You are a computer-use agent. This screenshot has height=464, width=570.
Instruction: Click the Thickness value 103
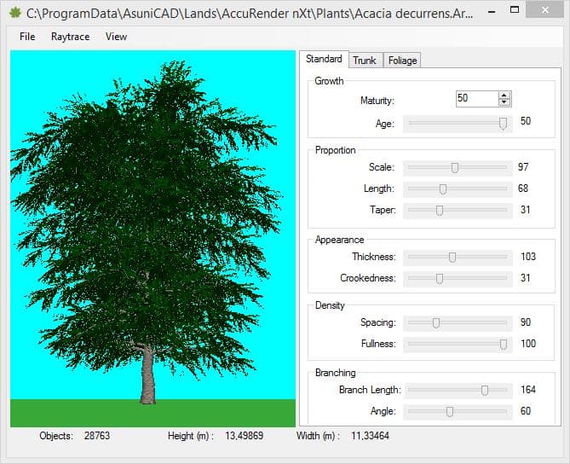coord(528,257)
